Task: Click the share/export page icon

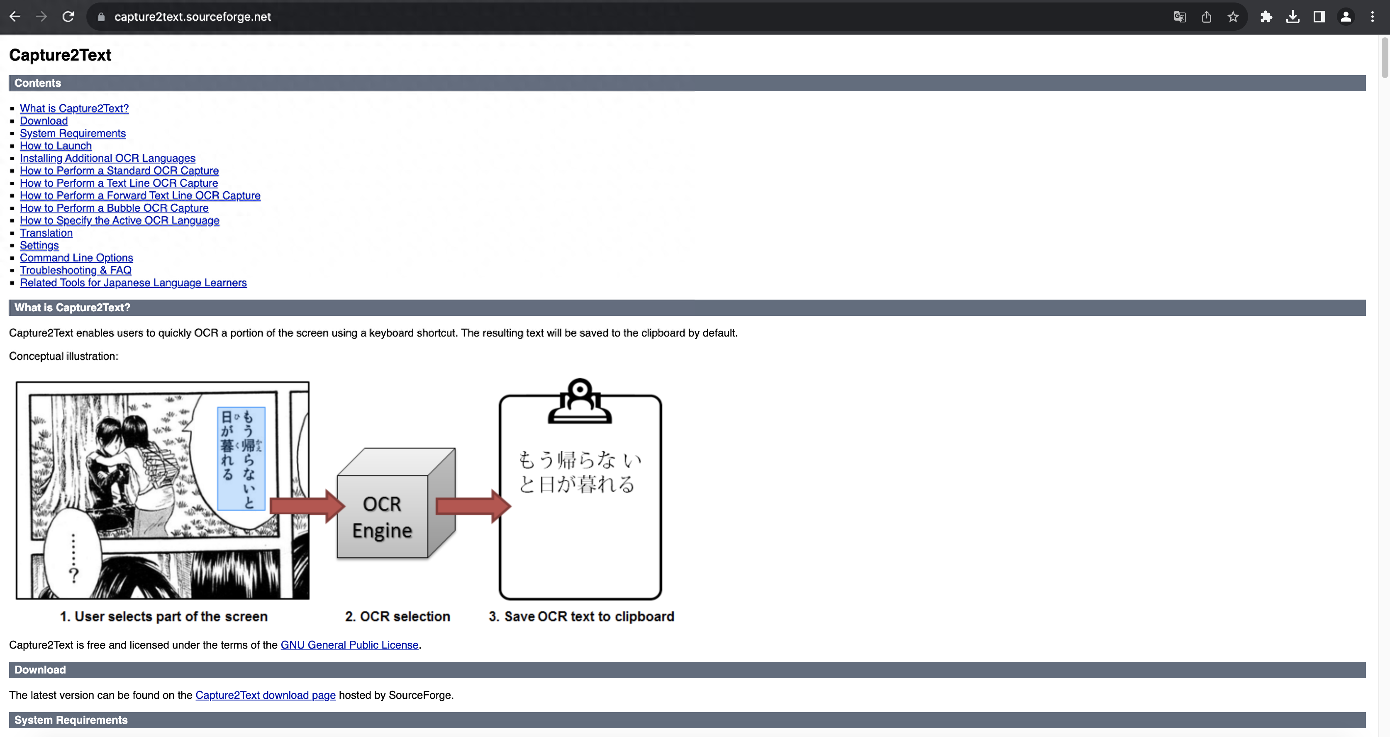Action: 1205,17
